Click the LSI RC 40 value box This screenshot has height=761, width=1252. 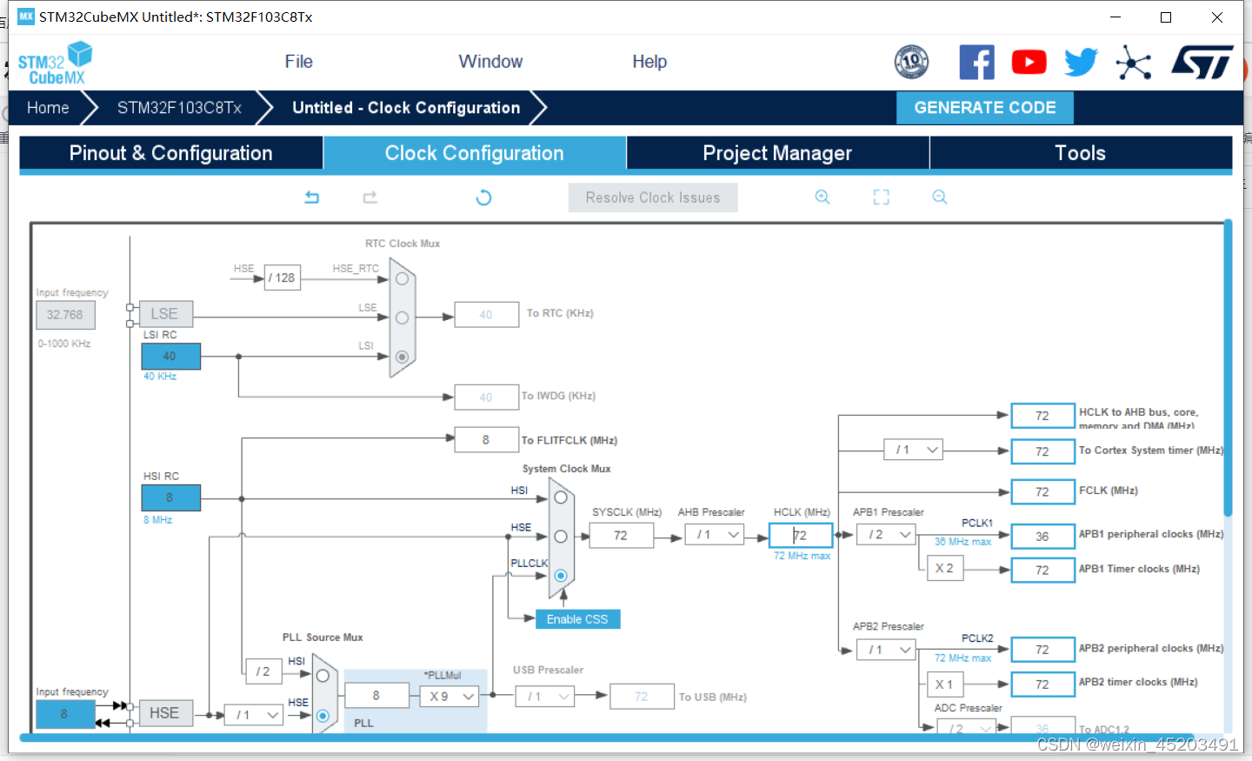(x=171, y=357)
